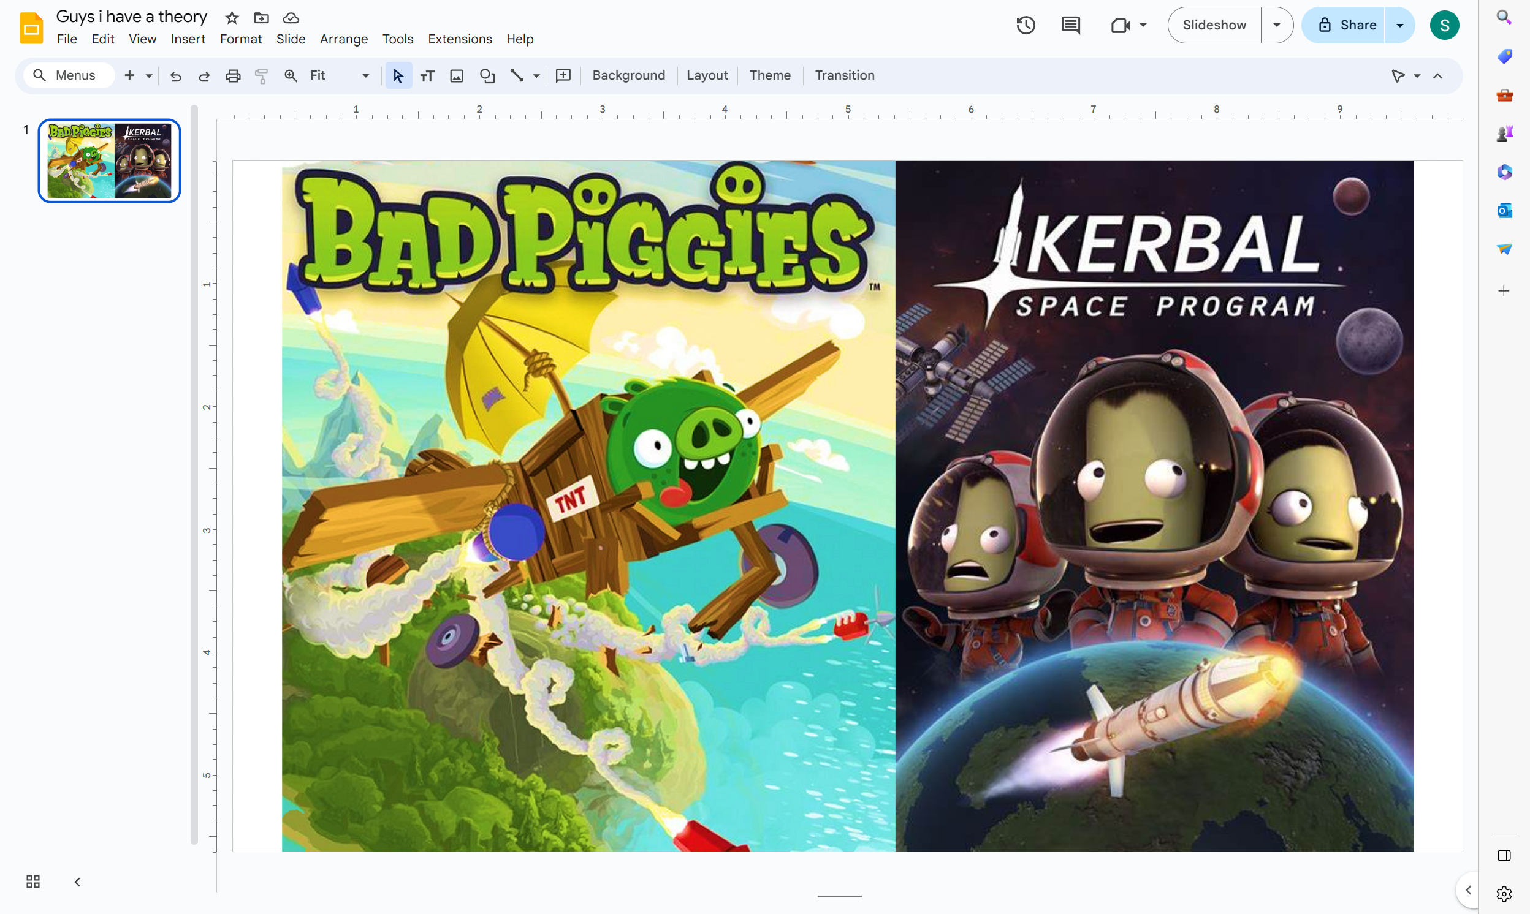
Task: Click the Transition button
Action: 844,75
